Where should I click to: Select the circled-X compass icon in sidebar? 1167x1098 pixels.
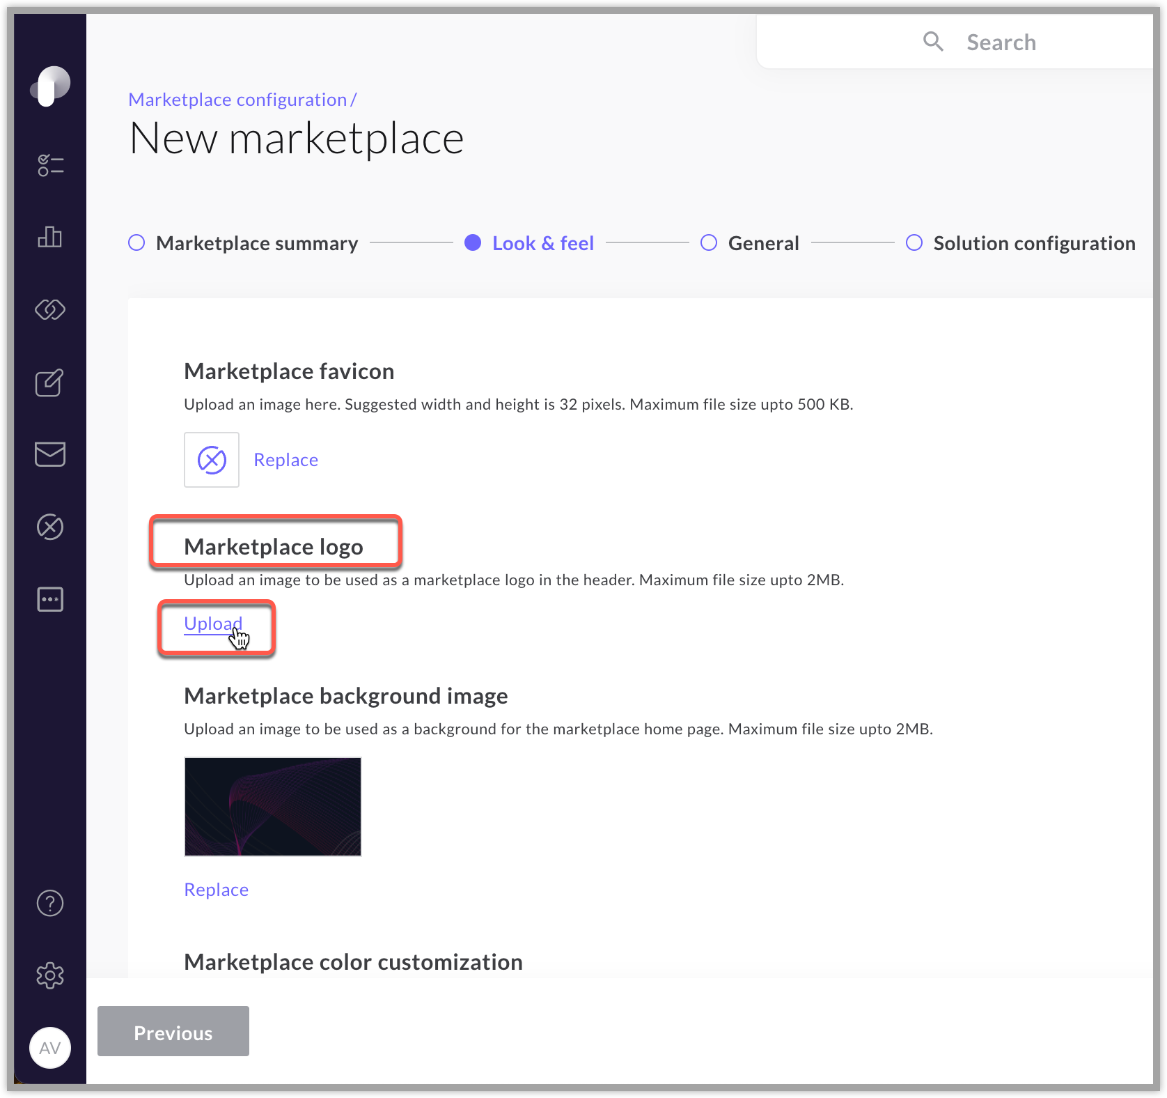click(x=49, y=527)
